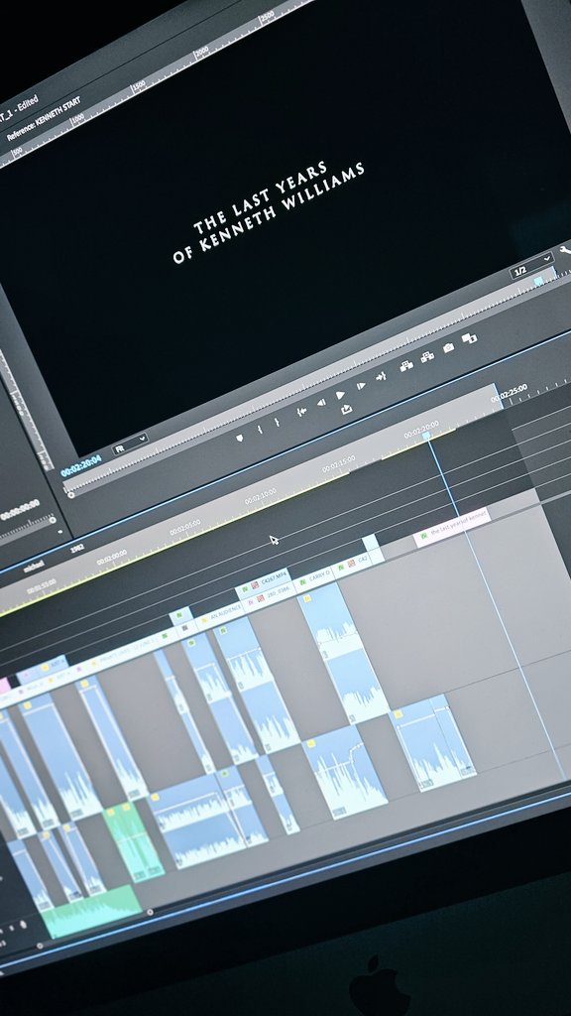
Task: Switch to the '1982' sequence tab
Action: pos(76,548)
